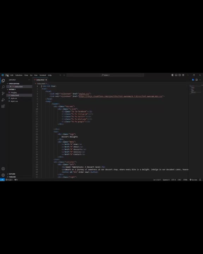
Task: Change indentation via Spaces: 4
Action: pyautogui.click(x=166, y=180)
